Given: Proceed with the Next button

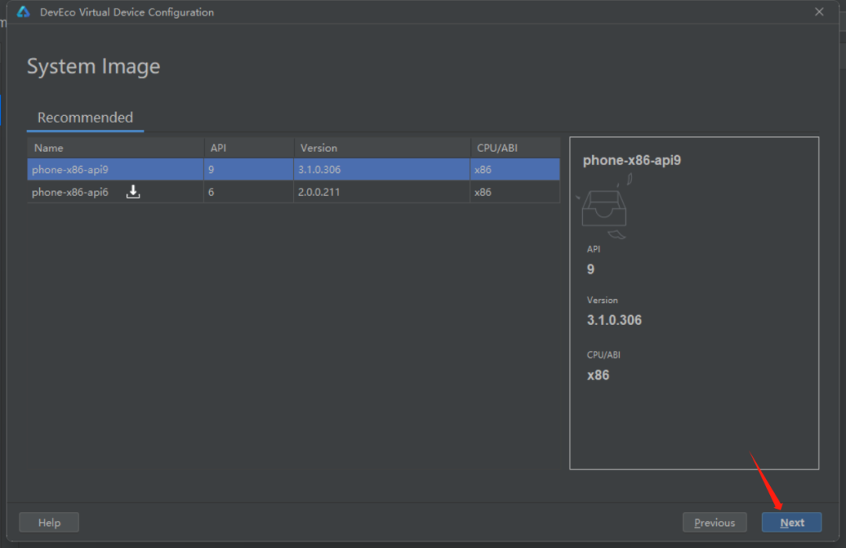Looking at the screenshot, I should (x=791, y=522).
